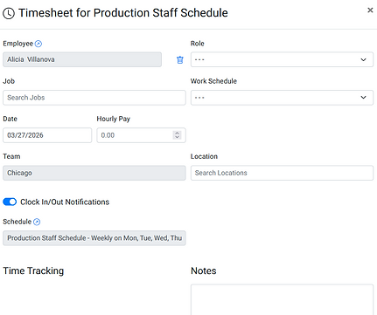Click the Production Staff Schedule field
Screen dimensions: 377x315
click(94, 238)
